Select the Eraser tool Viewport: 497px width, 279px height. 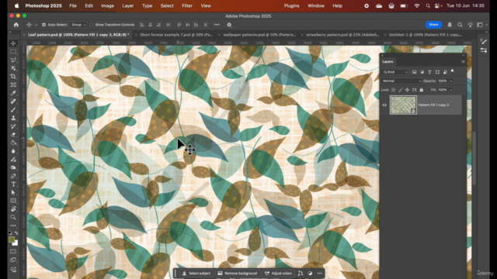click(x=13, y=134)
